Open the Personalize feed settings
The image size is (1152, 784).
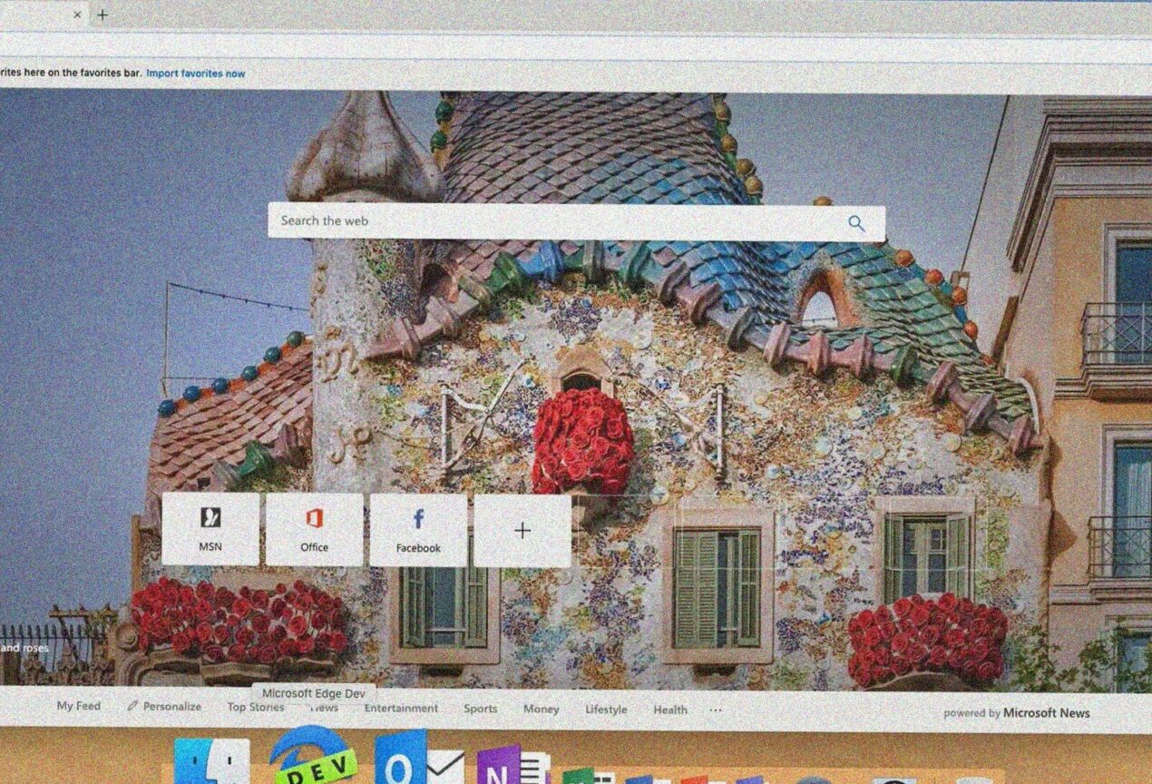coord(166,706)
